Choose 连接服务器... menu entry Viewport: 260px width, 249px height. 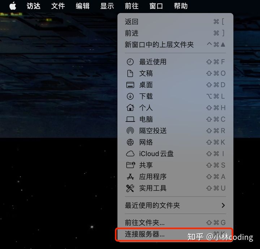pyautogui.click(x=175, y=234)
